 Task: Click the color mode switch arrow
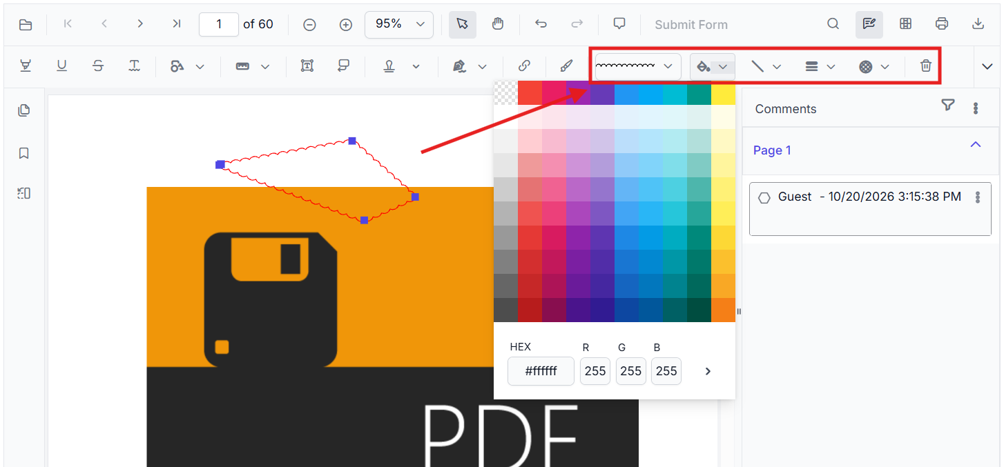coord(708,371)
